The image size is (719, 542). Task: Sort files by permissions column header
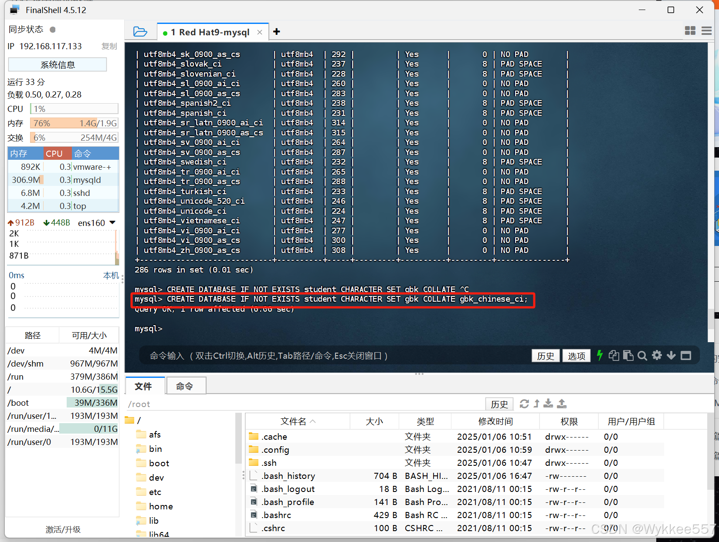tap(569, 421)
